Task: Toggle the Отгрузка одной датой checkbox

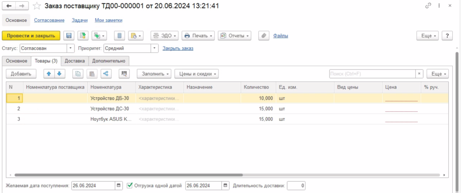Action: pos(130,186)
